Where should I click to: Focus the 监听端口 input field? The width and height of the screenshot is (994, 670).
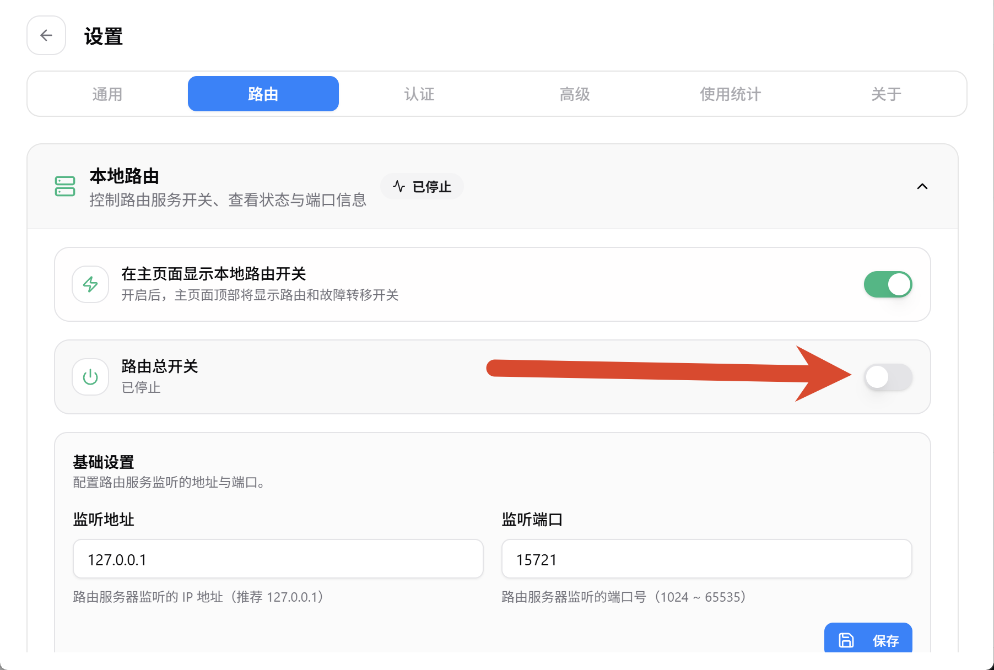tap(707, 559)
